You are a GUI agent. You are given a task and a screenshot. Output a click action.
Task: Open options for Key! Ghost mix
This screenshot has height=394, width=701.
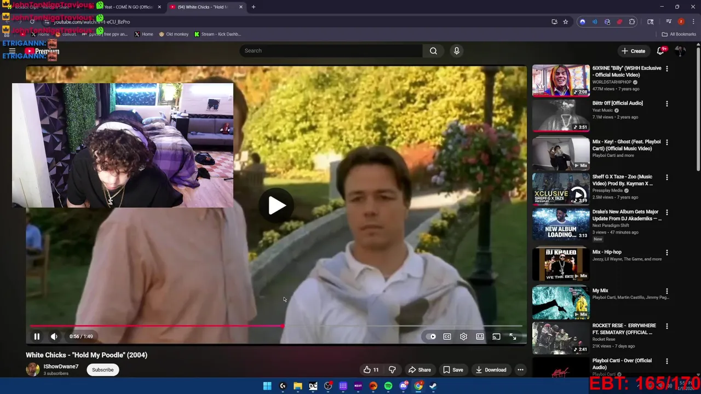[666, 142]
